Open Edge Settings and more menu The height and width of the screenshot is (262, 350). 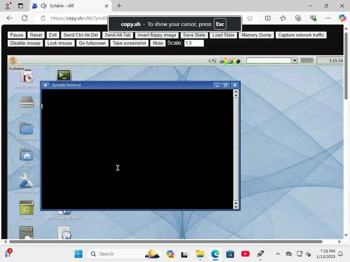pyautogui.click(x=328, y=18)
